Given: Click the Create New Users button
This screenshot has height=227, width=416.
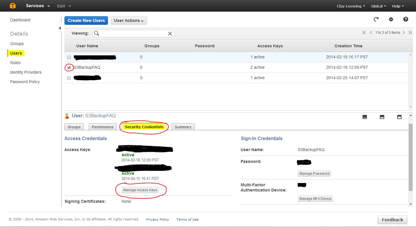Looking at the screenshot, I should pyautogui.click(x=86, y=21).
